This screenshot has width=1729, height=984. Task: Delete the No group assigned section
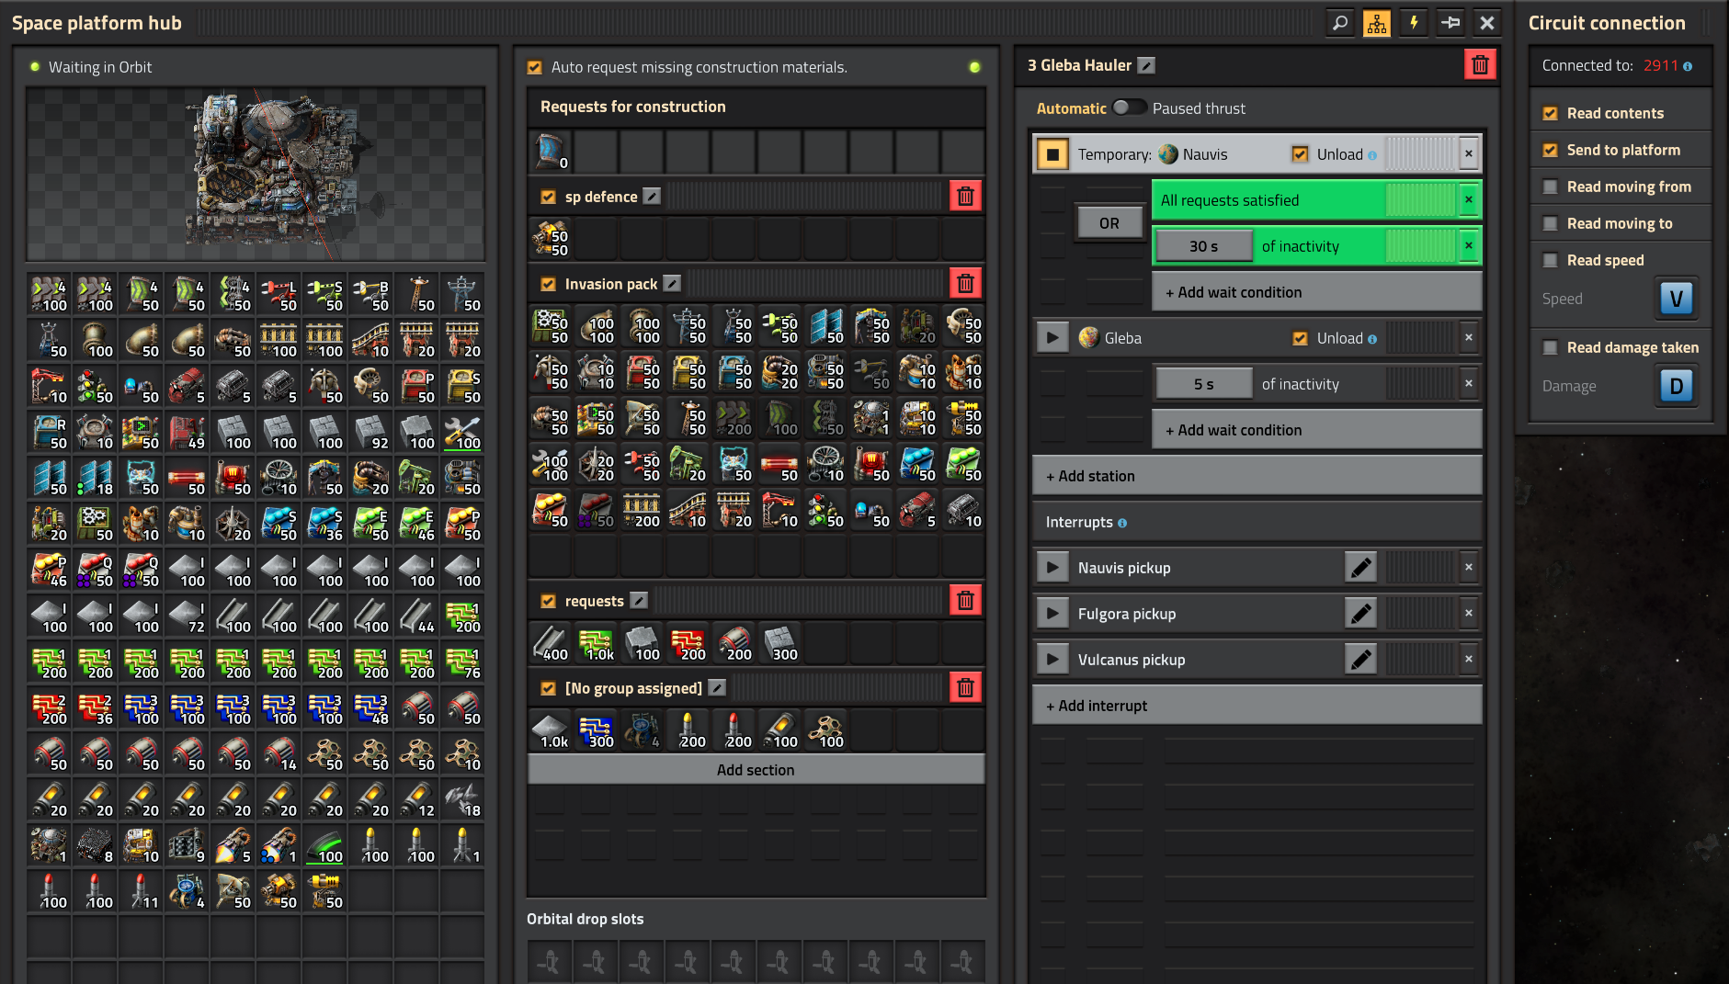(965, 687)
